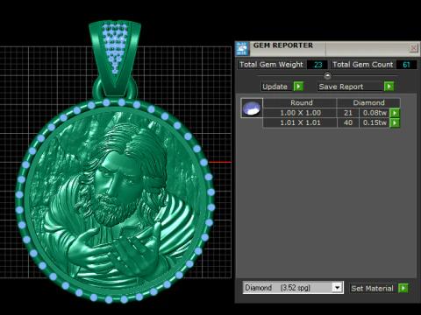This screenshot has width=421, height=315.
Task: Select the round gem thumbnail
Action: point(252,108)
